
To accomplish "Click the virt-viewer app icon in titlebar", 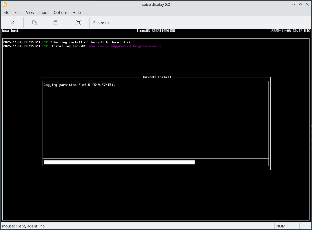I will (x=4, y=4).
